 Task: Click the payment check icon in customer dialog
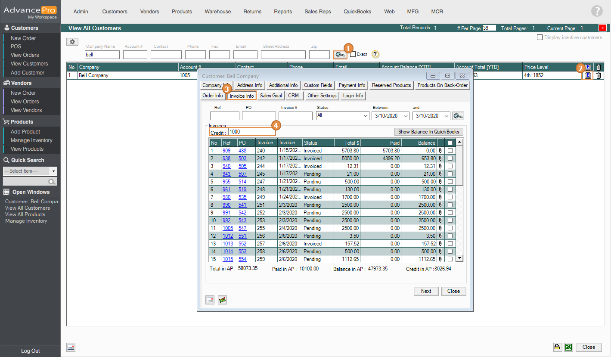pyautogui.click(x=222, y=300)
